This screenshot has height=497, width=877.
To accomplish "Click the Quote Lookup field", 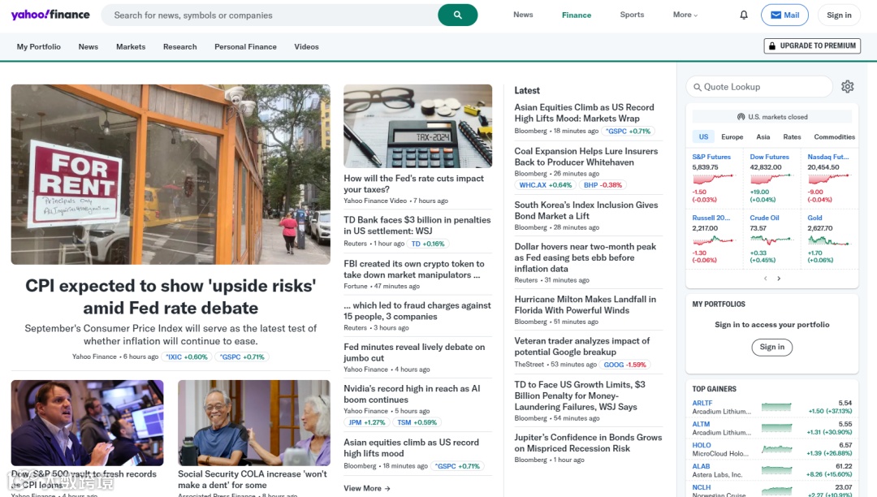I will point(759,87).
